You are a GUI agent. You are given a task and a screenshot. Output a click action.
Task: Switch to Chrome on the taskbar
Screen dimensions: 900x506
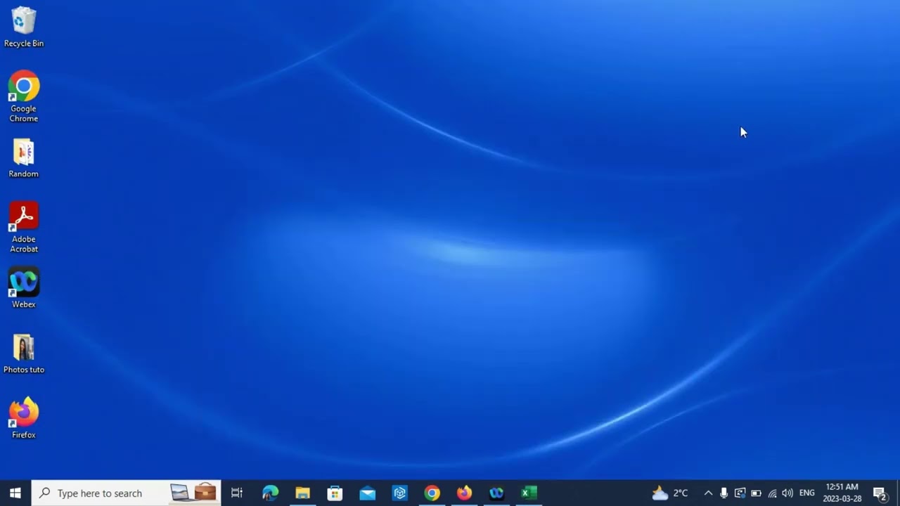coord(432,493)
